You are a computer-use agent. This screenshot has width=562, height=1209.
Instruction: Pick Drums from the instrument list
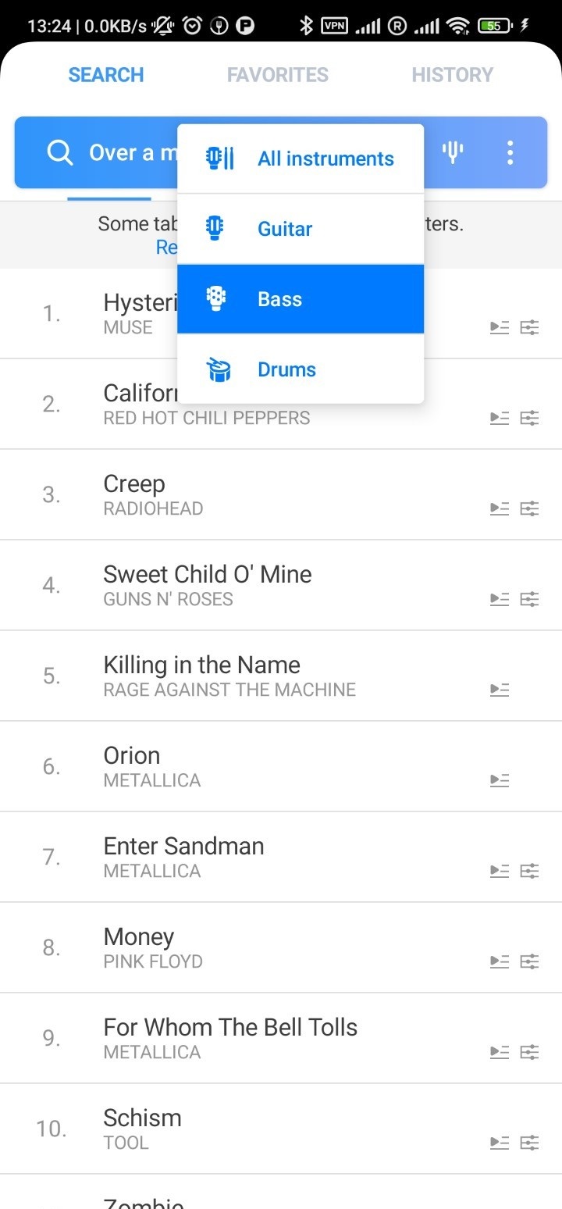pyautogui.click(x=301, y=369)
